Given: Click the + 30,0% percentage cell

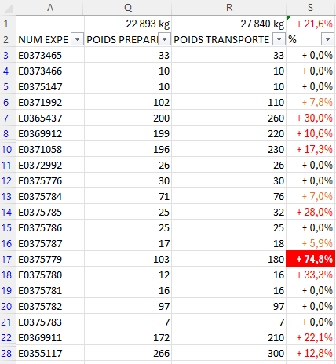Looking at the screenshot, I should (311, 118).
